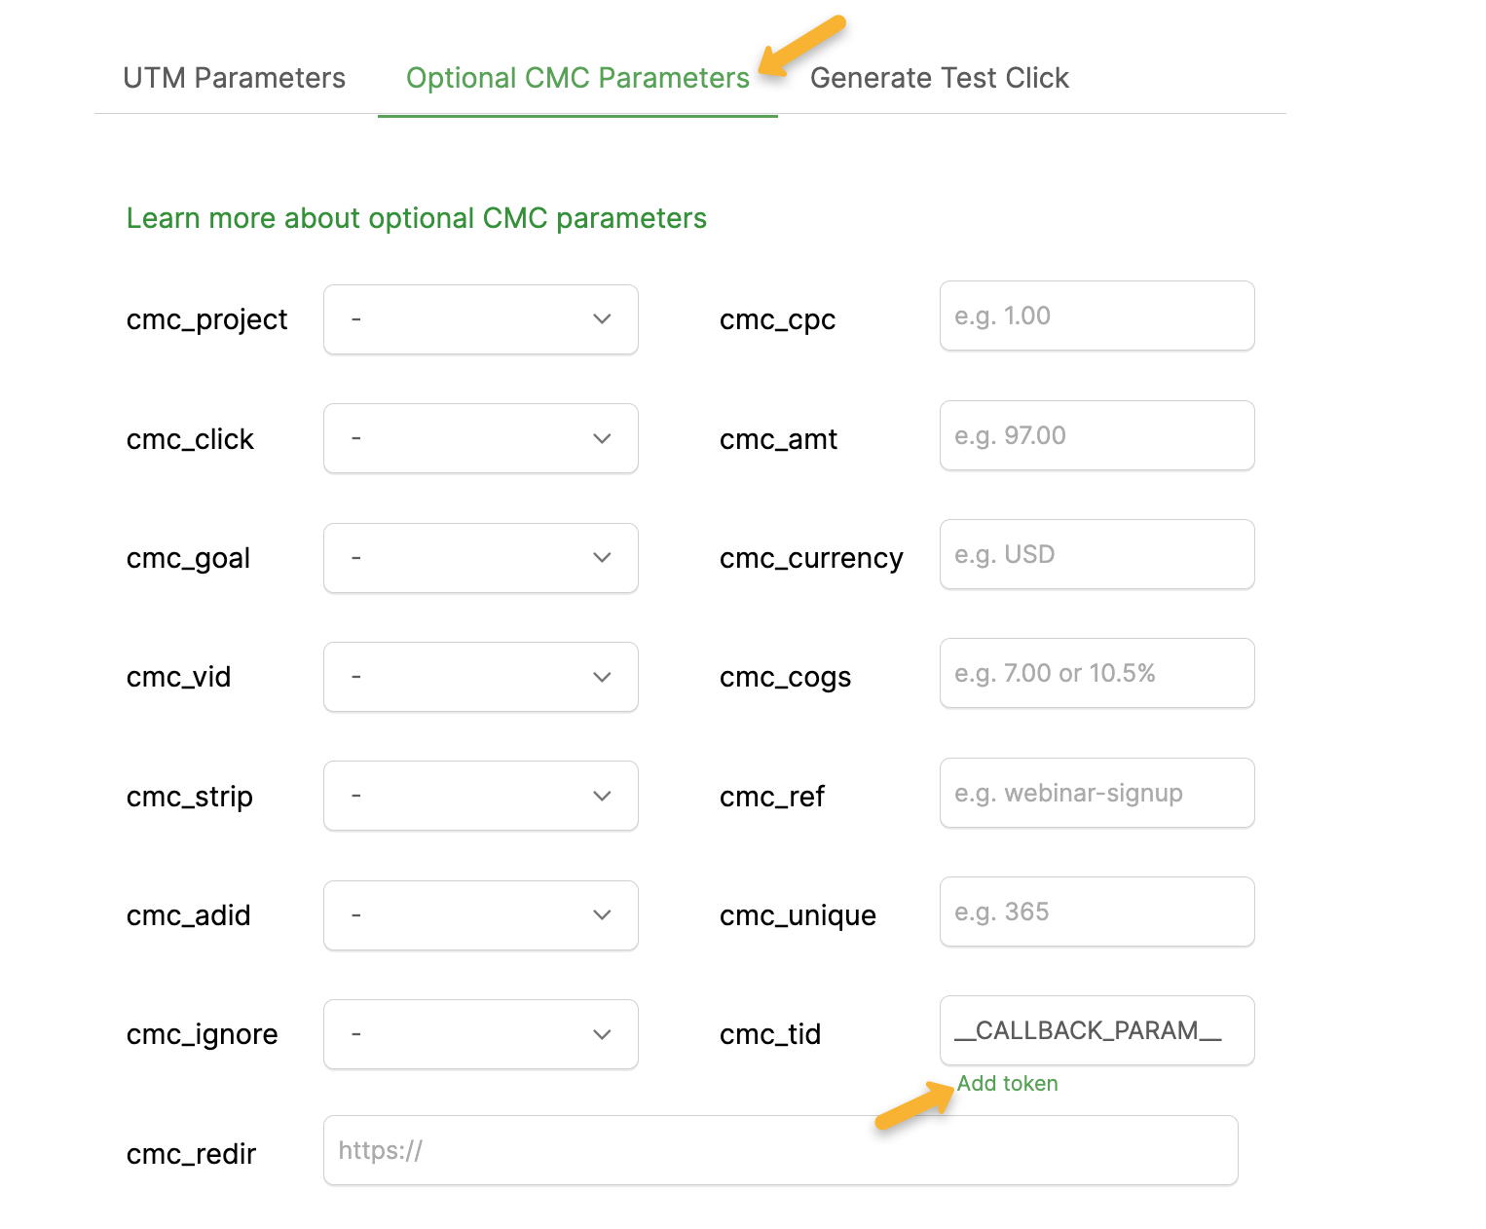Screen dimensions: 1486x1229
Task: Open the cmc_adid dropdown
Action: [480, 915]
